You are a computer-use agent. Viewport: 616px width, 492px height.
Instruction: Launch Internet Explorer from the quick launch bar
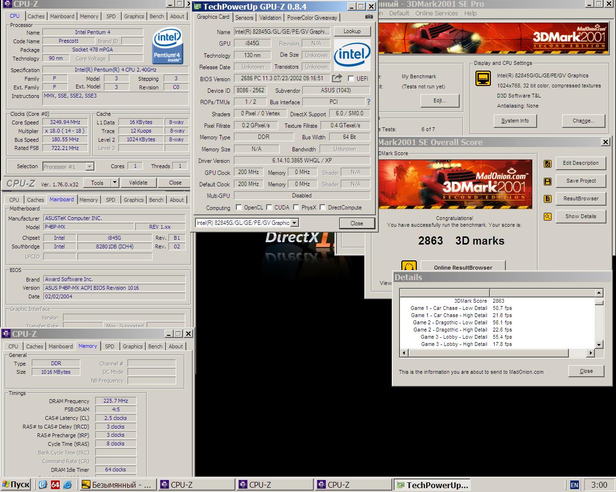pos(68,484)
